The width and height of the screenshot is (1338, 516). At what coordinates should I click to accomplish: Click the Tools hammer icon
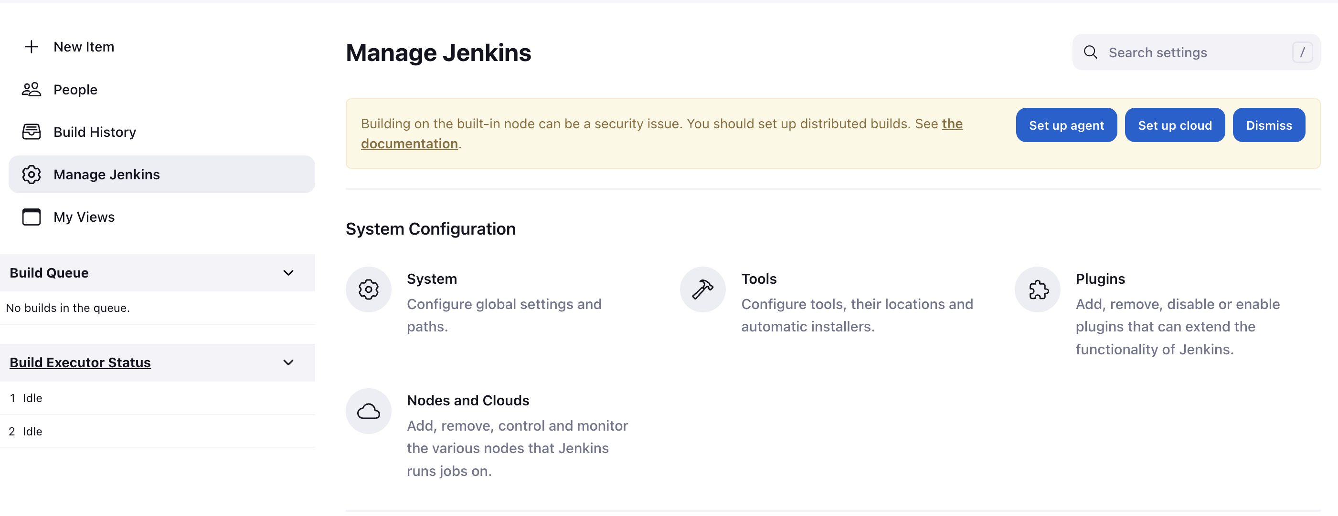pyautogui.click(x=702, y=289)
